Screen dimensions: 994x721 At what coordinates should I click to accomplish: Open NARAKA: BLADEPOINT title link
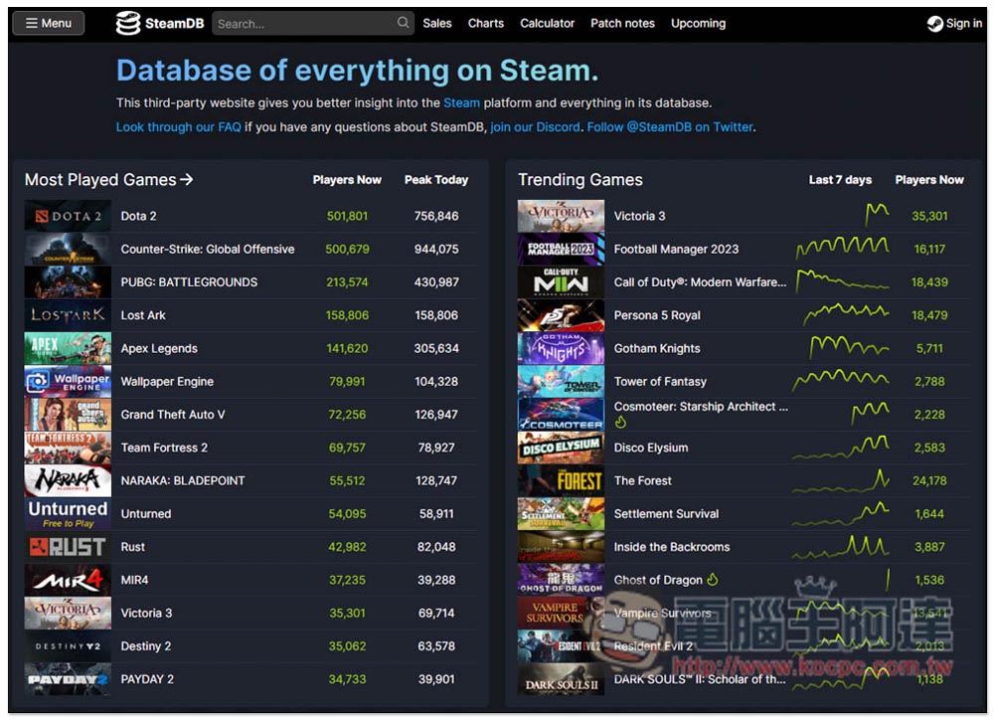183,480
